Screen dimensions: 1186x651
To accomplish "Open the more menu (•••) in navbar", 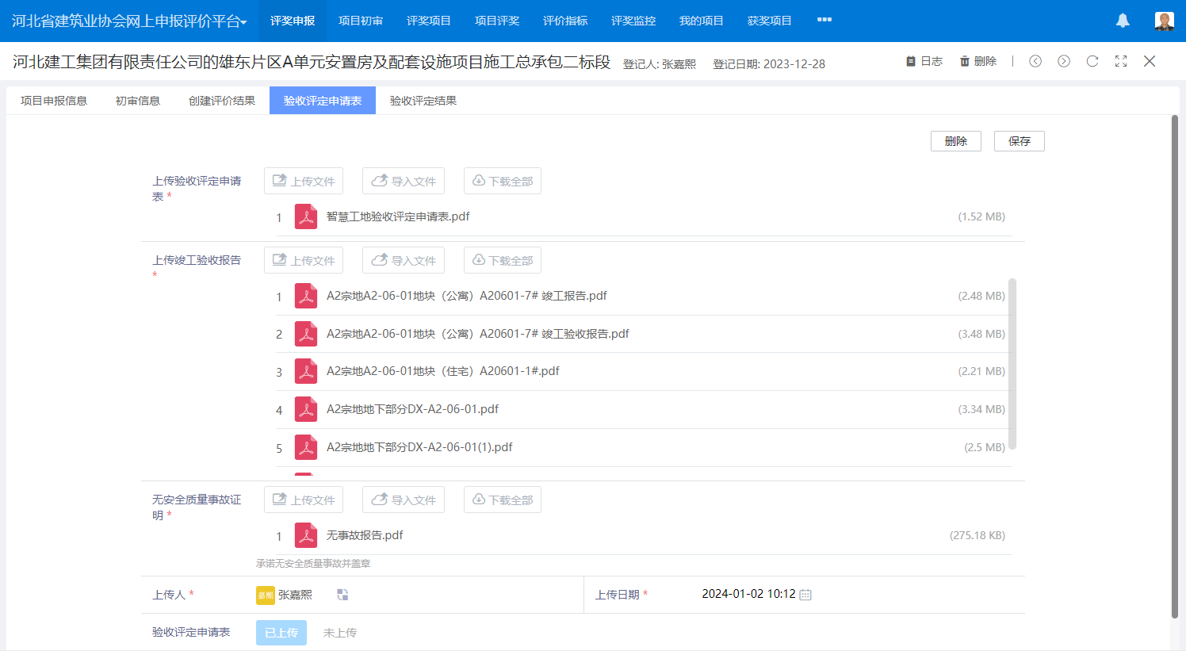I will (x=824, y=20).
